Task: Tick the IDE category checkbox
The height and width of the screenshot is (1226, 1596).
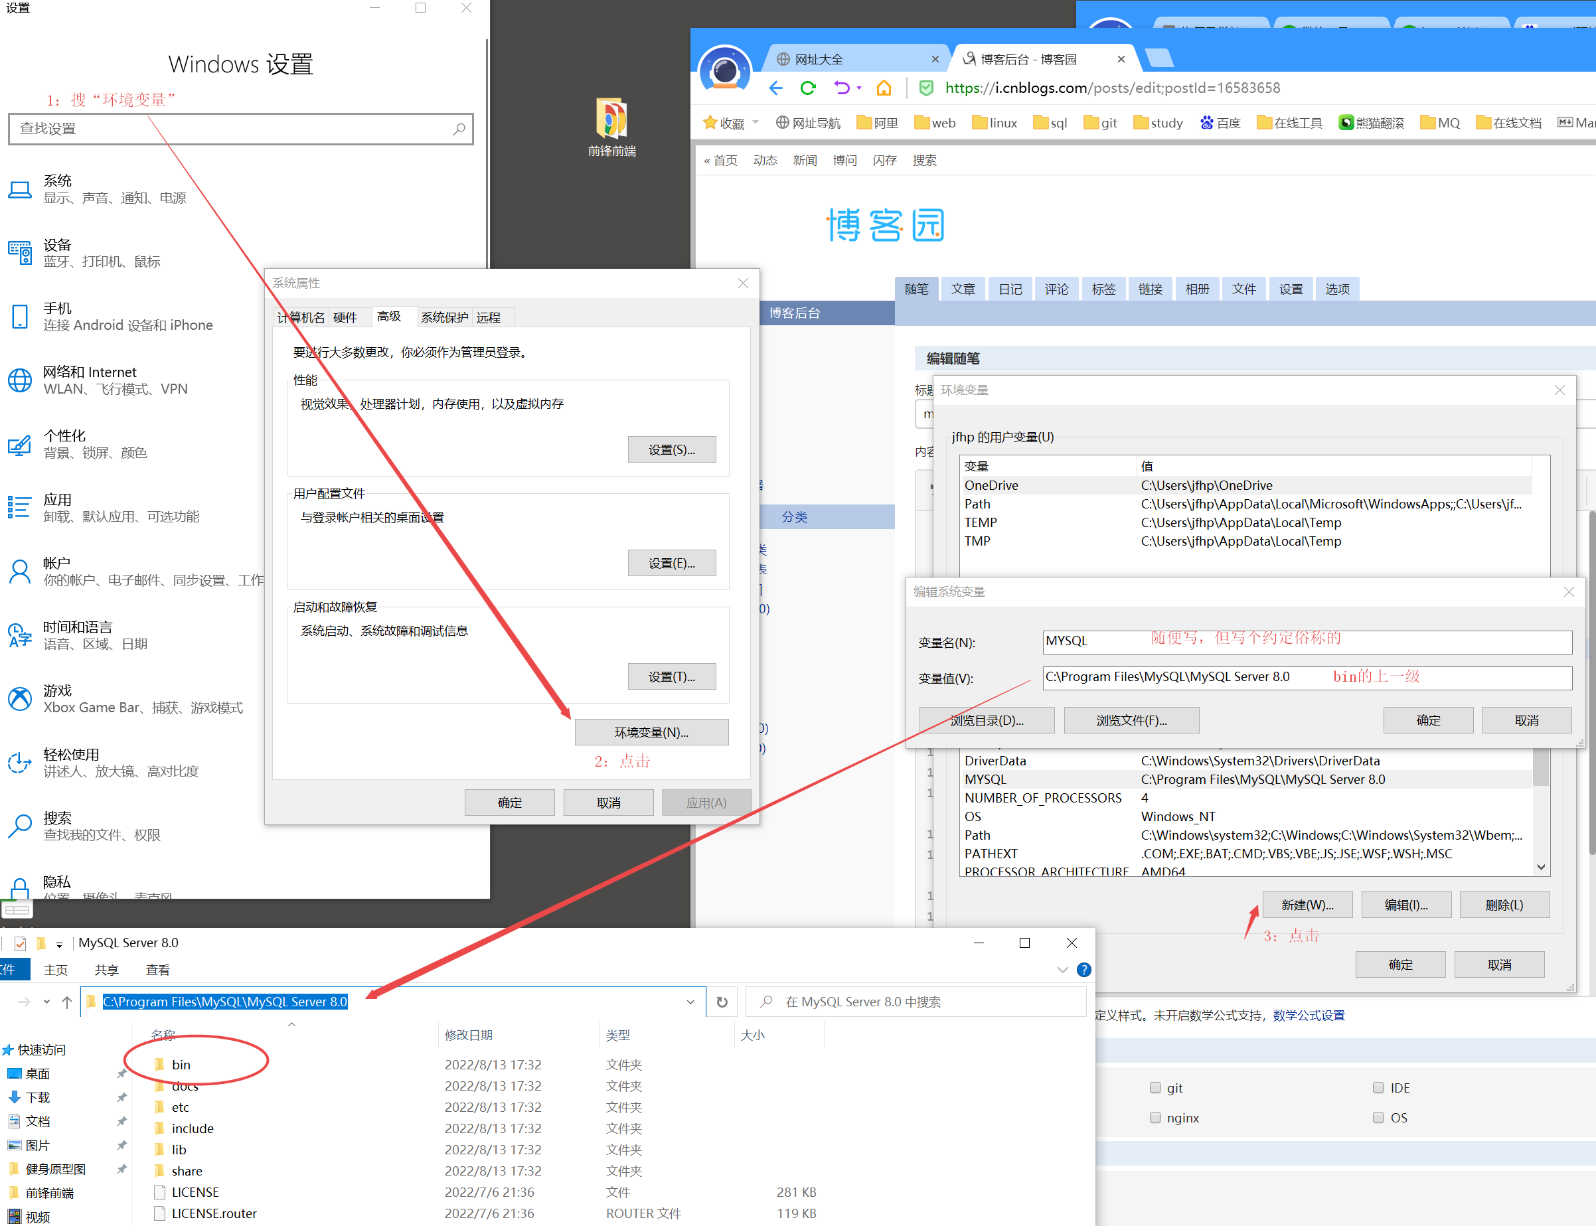Action: 1378,1087
